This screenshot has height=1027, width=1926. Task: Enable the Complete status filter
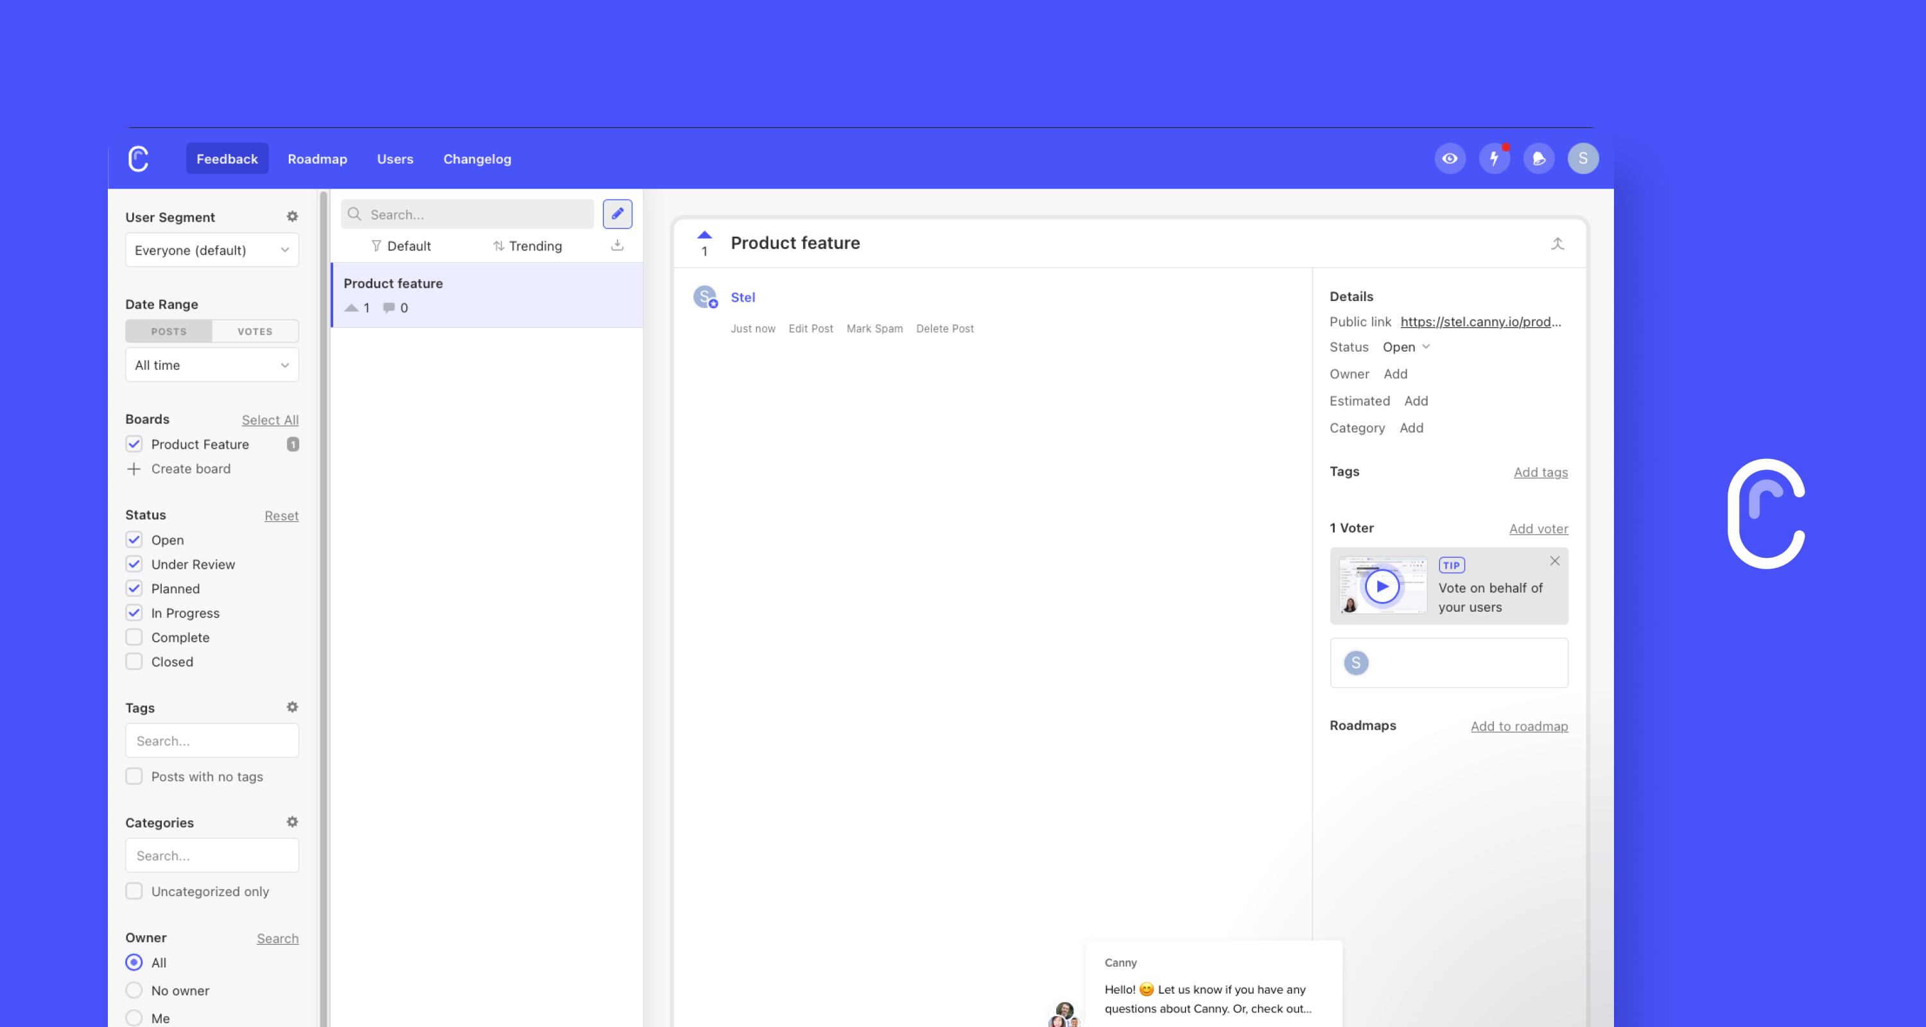pos(134,637)
